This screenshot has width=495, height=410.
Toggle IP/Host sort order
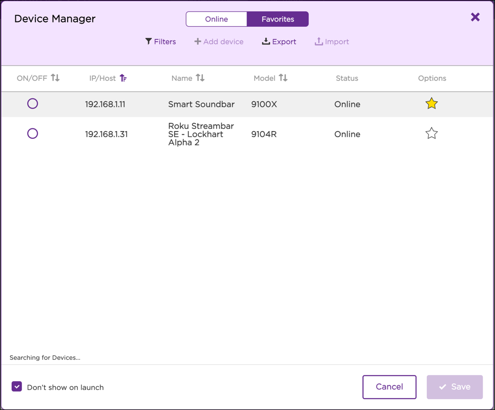coord(123,78)
